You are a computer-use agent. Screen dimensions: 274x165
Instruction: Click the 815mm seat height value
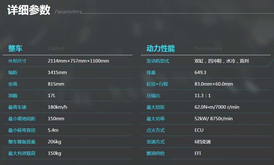[x=56, y=84]
